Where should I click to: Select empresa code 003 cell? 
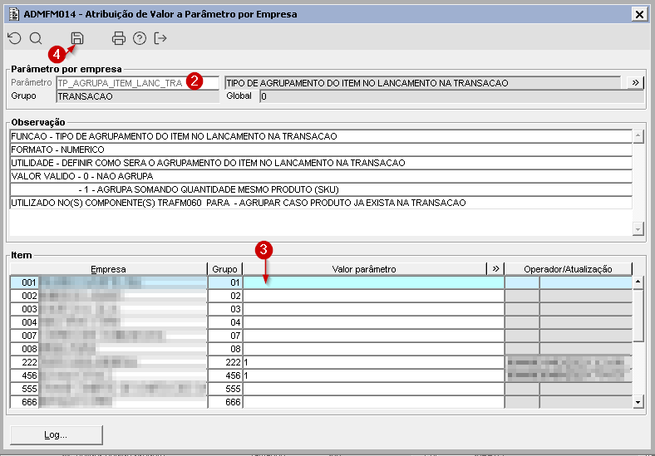click(25, 310)
